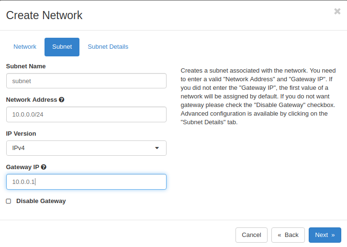Click the caret arrow in IPv4 selector
This screenshot has height=247, width=347.
(157, 148)
